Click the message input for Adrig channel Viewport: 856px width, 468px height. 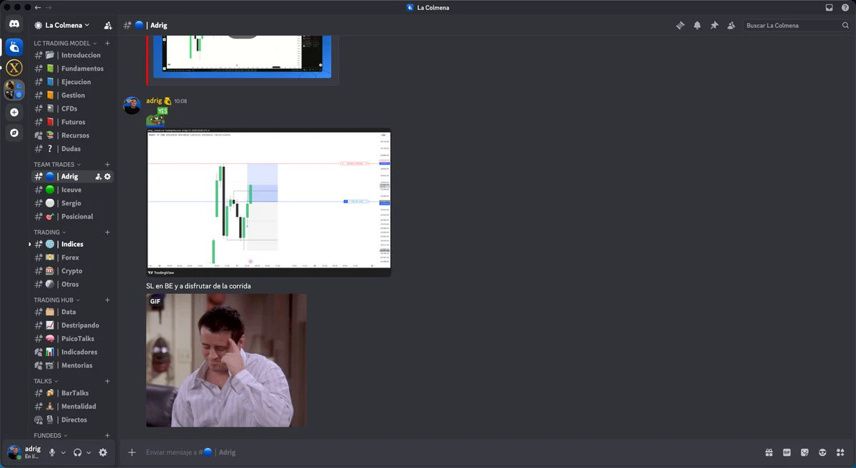click(449, 452)
